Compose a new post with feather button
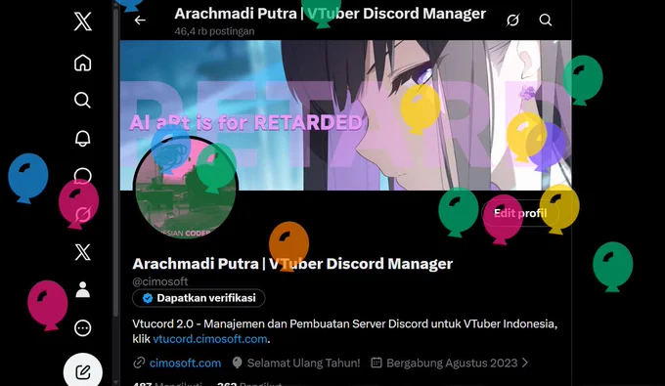Image resolution: width=665 pixels, height=386 pixels. pyautogui.click(x=83, y=372)
